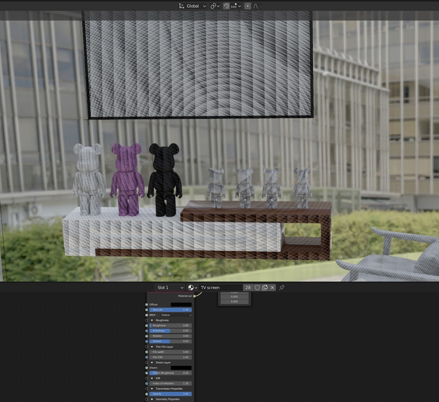Viewport: 439px width, 402px height.
Task: Click the bottom 0.000 value field
Action: point(234,302)
